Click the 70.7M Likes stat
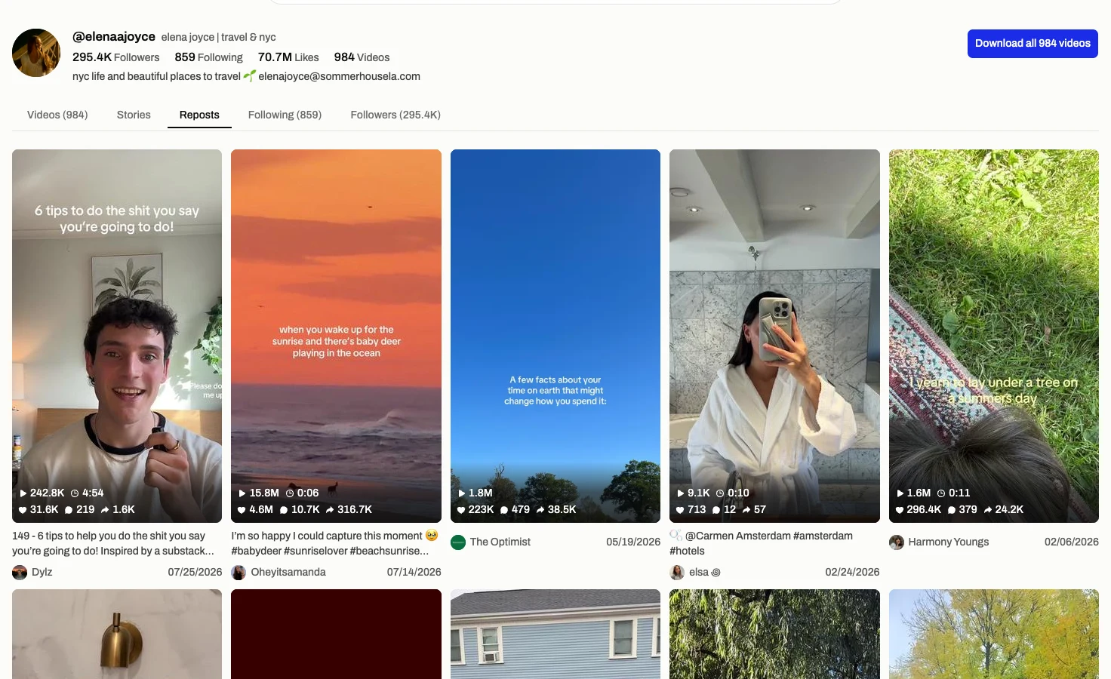 click(x=288, y=57)
